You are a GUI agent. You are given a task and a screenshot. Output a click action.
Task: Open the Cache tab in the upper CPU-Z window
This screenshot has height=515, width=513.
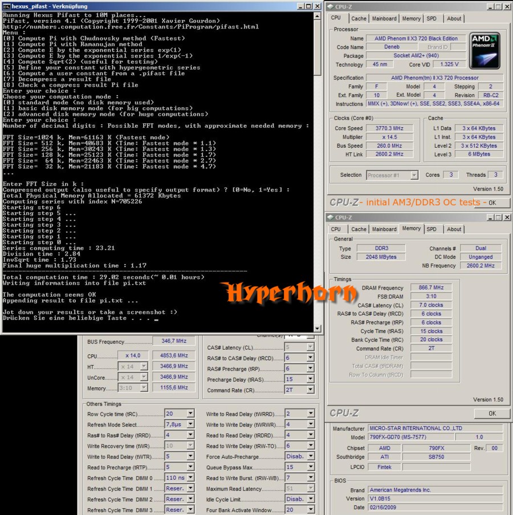(x=359, y=19)
